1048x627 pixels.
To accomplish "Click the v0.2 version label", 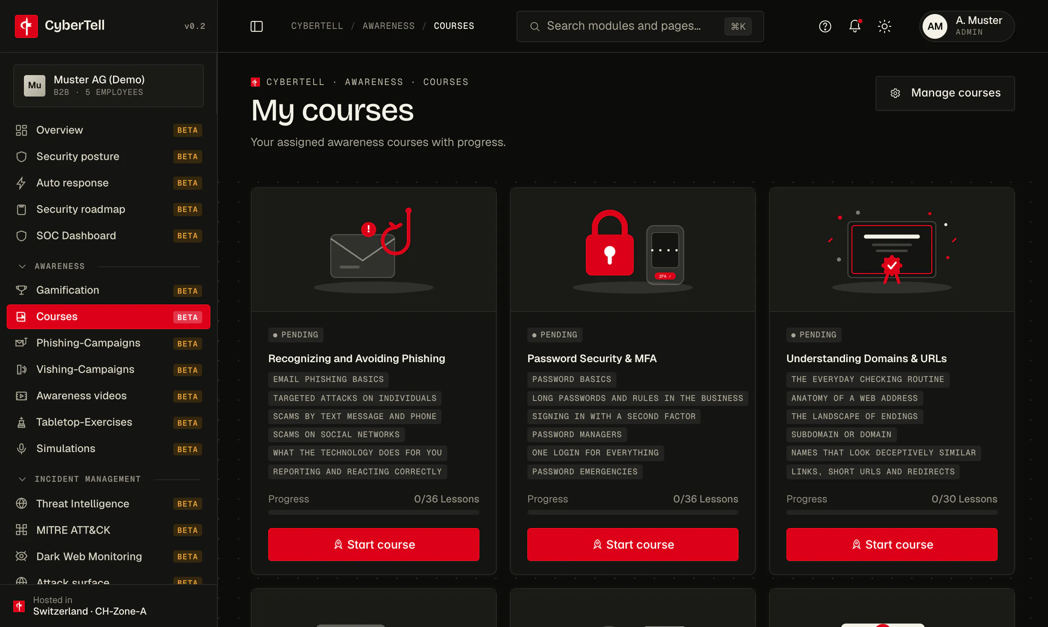I will point(195,26).
